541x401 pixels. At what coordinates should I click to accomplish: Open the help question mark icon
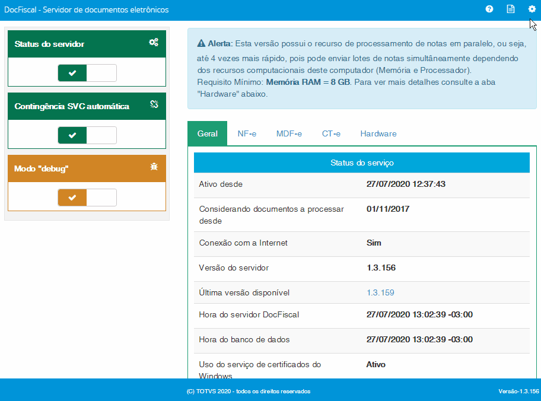(x=489, y=9)
